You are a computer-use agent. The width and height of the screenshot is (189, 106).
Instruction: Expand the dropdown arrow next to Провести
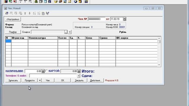click(x=40, y=80)
